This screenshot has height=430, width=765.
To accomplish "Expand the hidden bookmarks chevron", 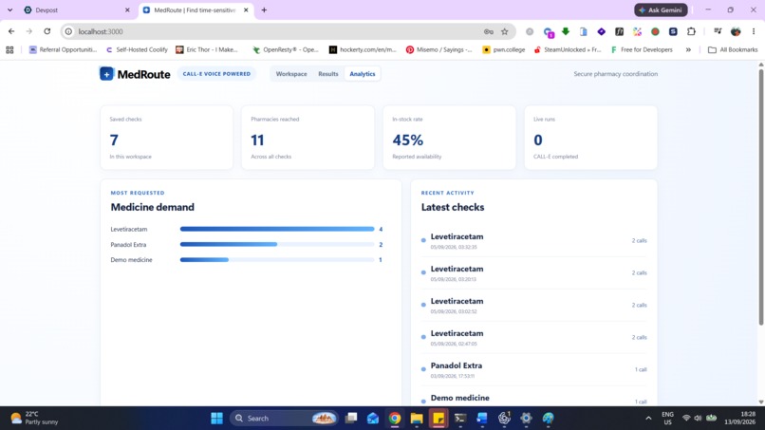I will coord(688,49).
